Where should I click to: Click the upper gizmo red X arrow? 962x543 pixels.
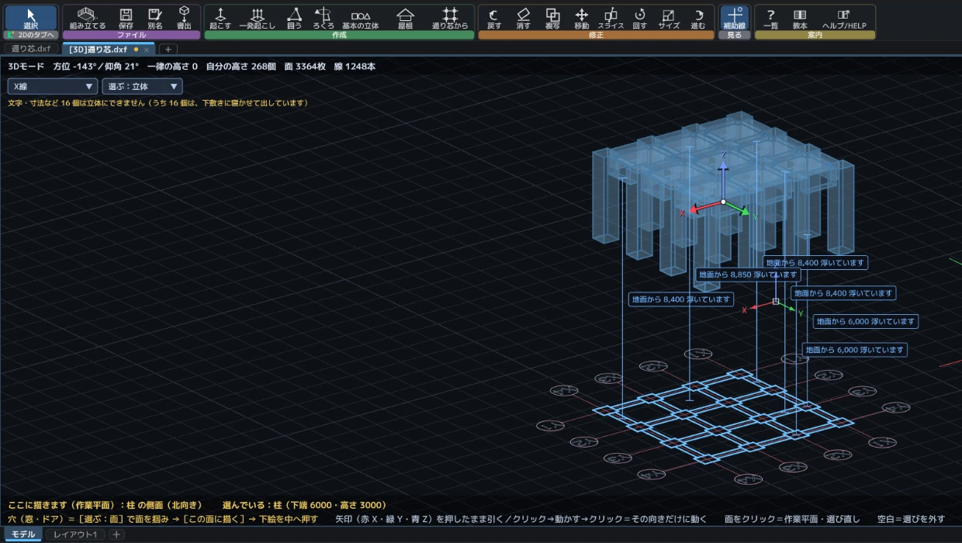click(694, 209)
